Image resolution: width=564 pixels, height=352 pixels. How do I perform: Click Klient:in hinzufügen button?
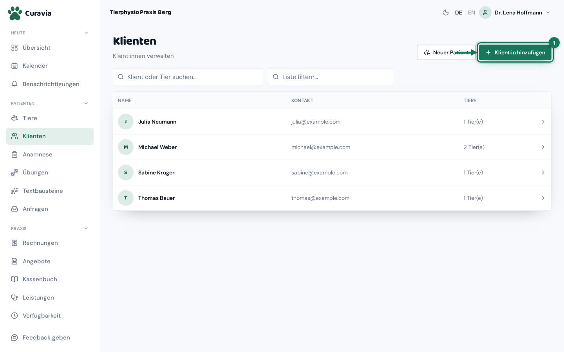coord(515,52)
